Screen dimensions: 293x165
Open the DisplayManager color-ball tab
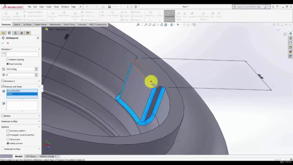(x=27, y=33)
